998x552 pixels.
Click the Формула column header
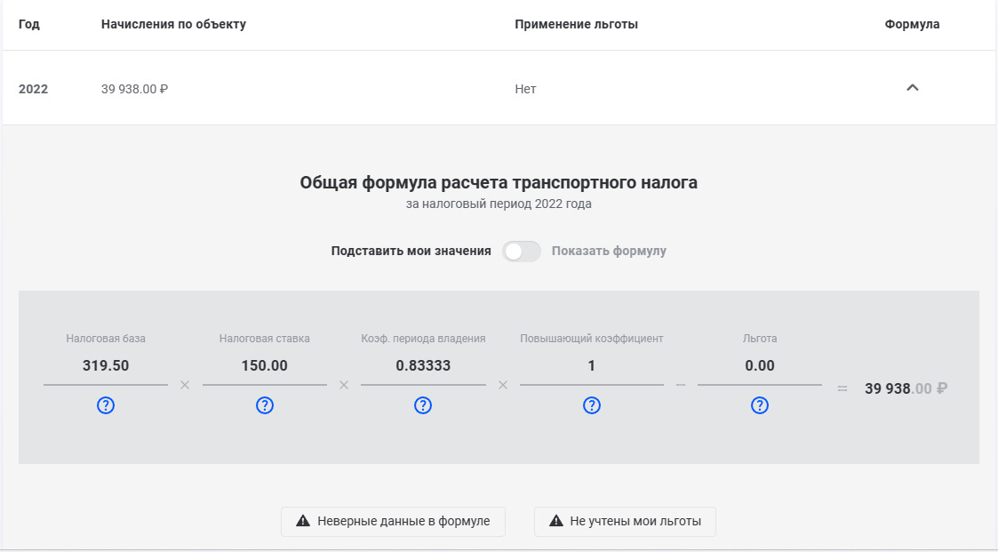pyautogui.click(x=912, y=25)
